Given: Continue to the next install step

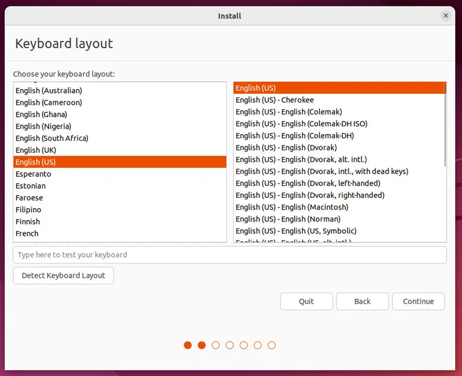Looking at the screenshot, I should pyautogui.click(x=419, y=301).
